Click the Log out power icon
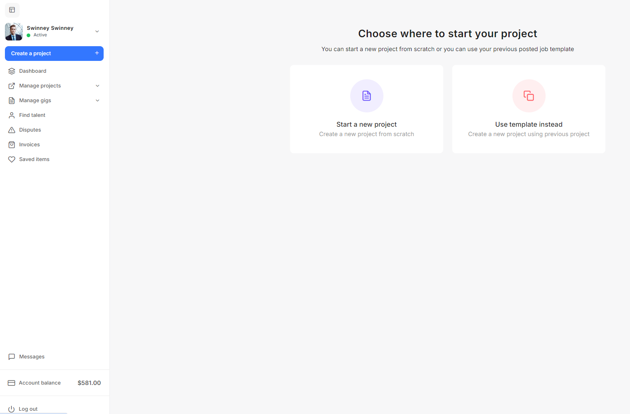The width and height of the screenshot is (630, 414). (11, 409)
